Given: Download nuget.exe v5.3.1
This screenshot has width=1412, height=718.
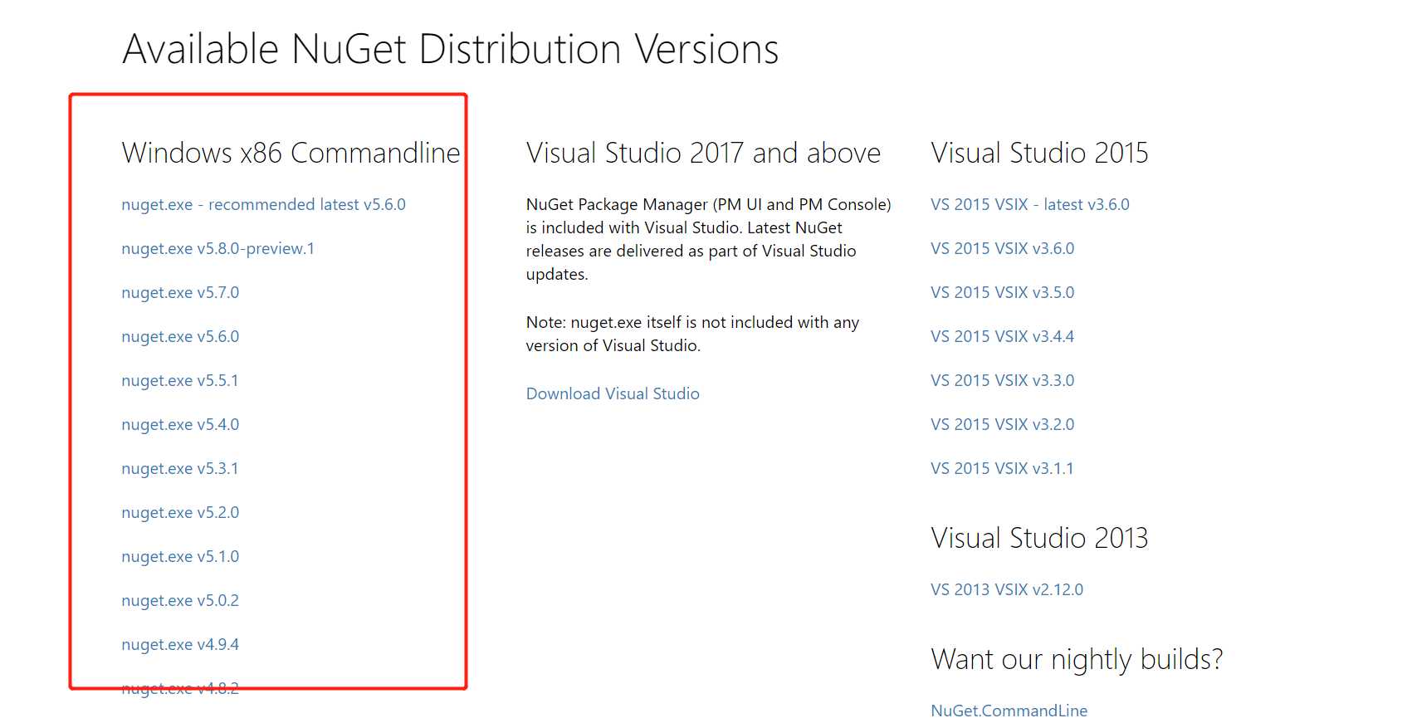Looking at the screenshot, I should pyautogui.click(x=179, y=468).
